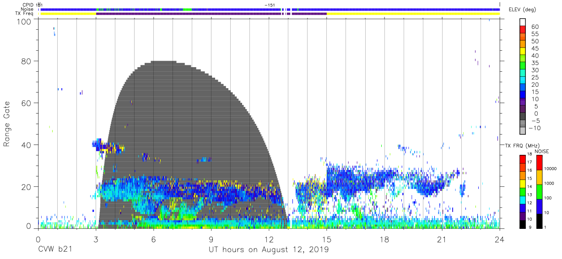Screen dimensions: 562x259
Task: Click the NOISE legend title
Action: click(x=542, y=151)
